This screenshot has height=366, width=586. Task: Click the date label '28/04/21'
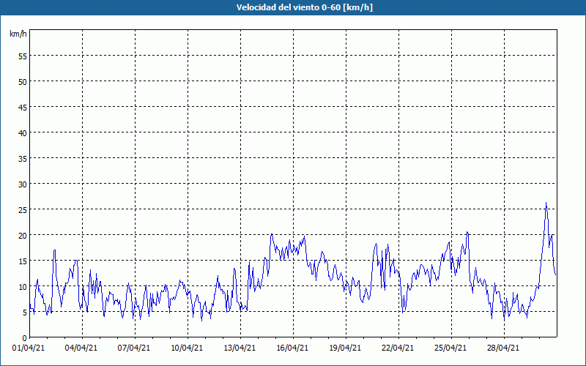coord(503,348)
